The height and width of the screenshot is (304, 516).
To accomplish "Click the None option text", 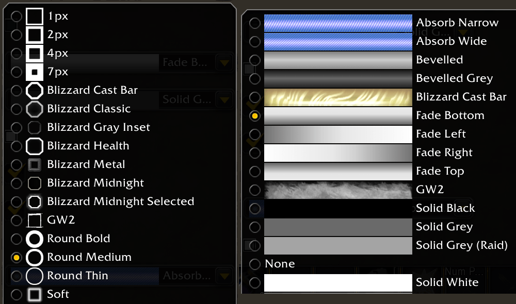I will tap(280, 264).
